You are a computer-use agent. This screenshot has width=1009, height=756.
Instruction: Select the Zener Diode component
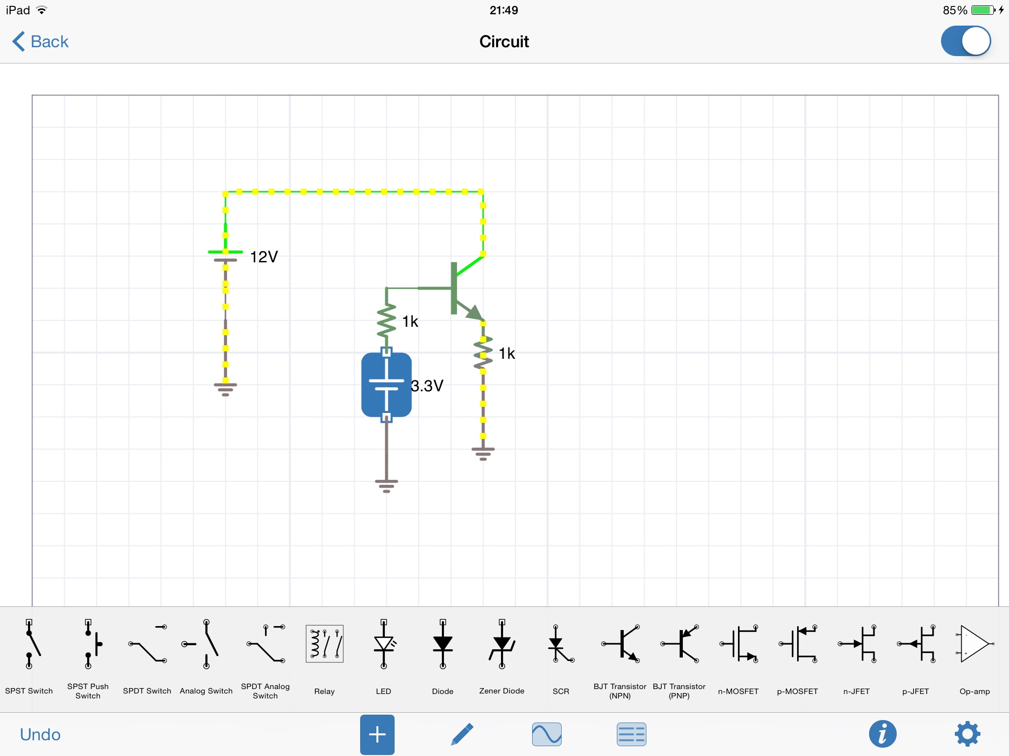502,645
